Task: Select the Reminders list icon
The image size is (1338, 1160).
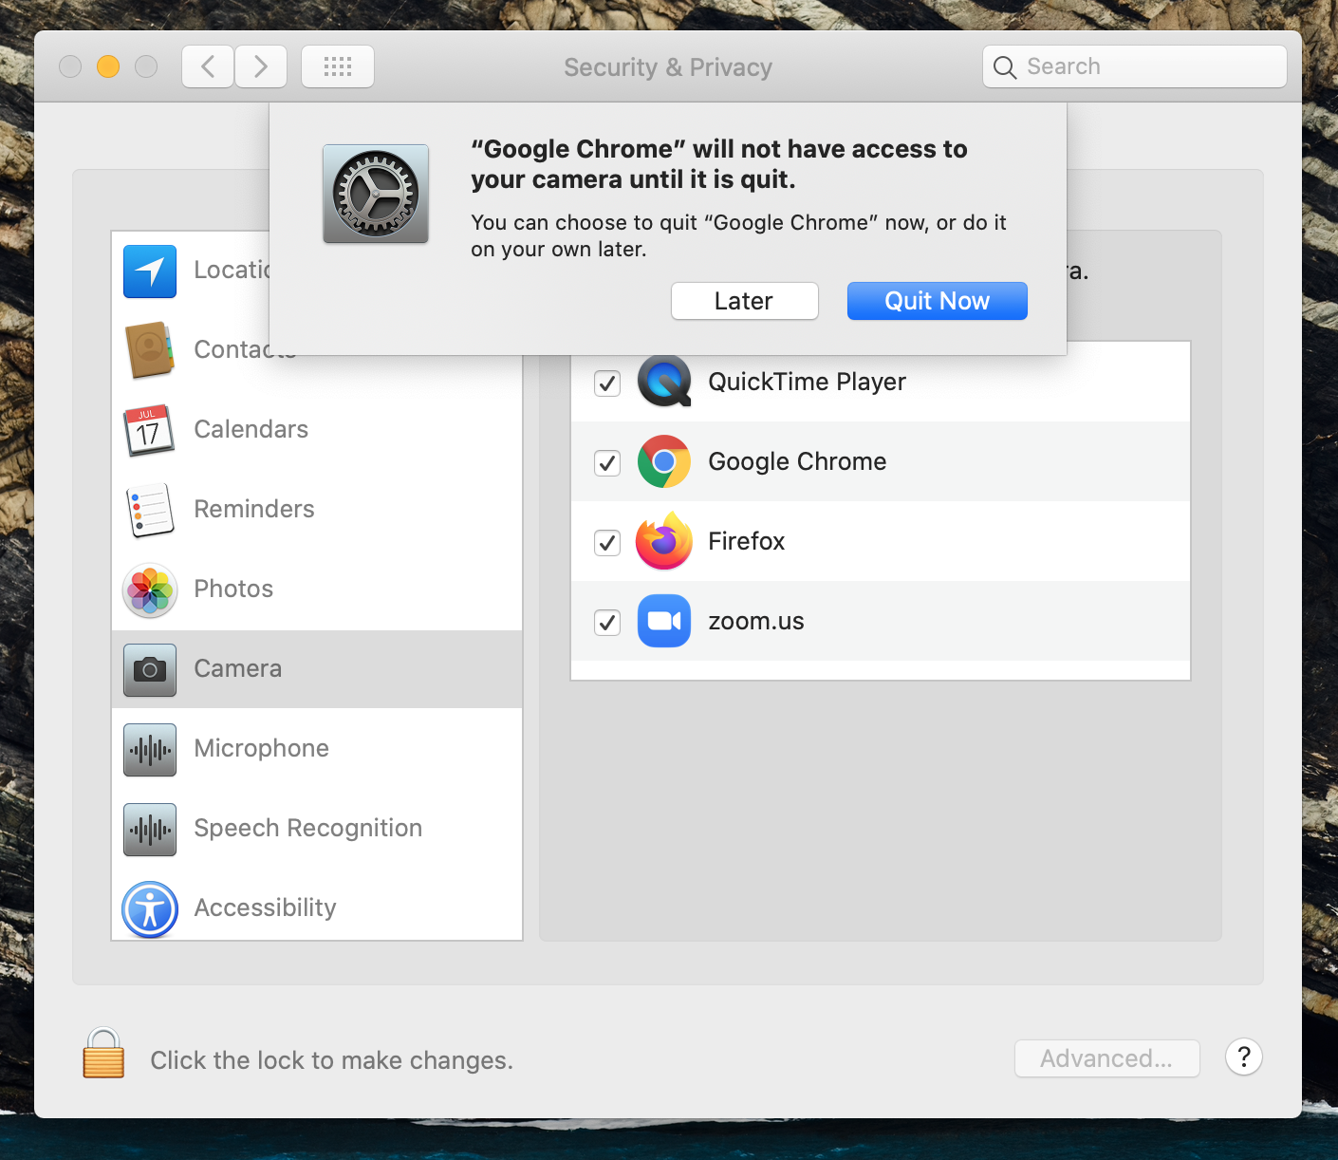Action: (150, 510)
